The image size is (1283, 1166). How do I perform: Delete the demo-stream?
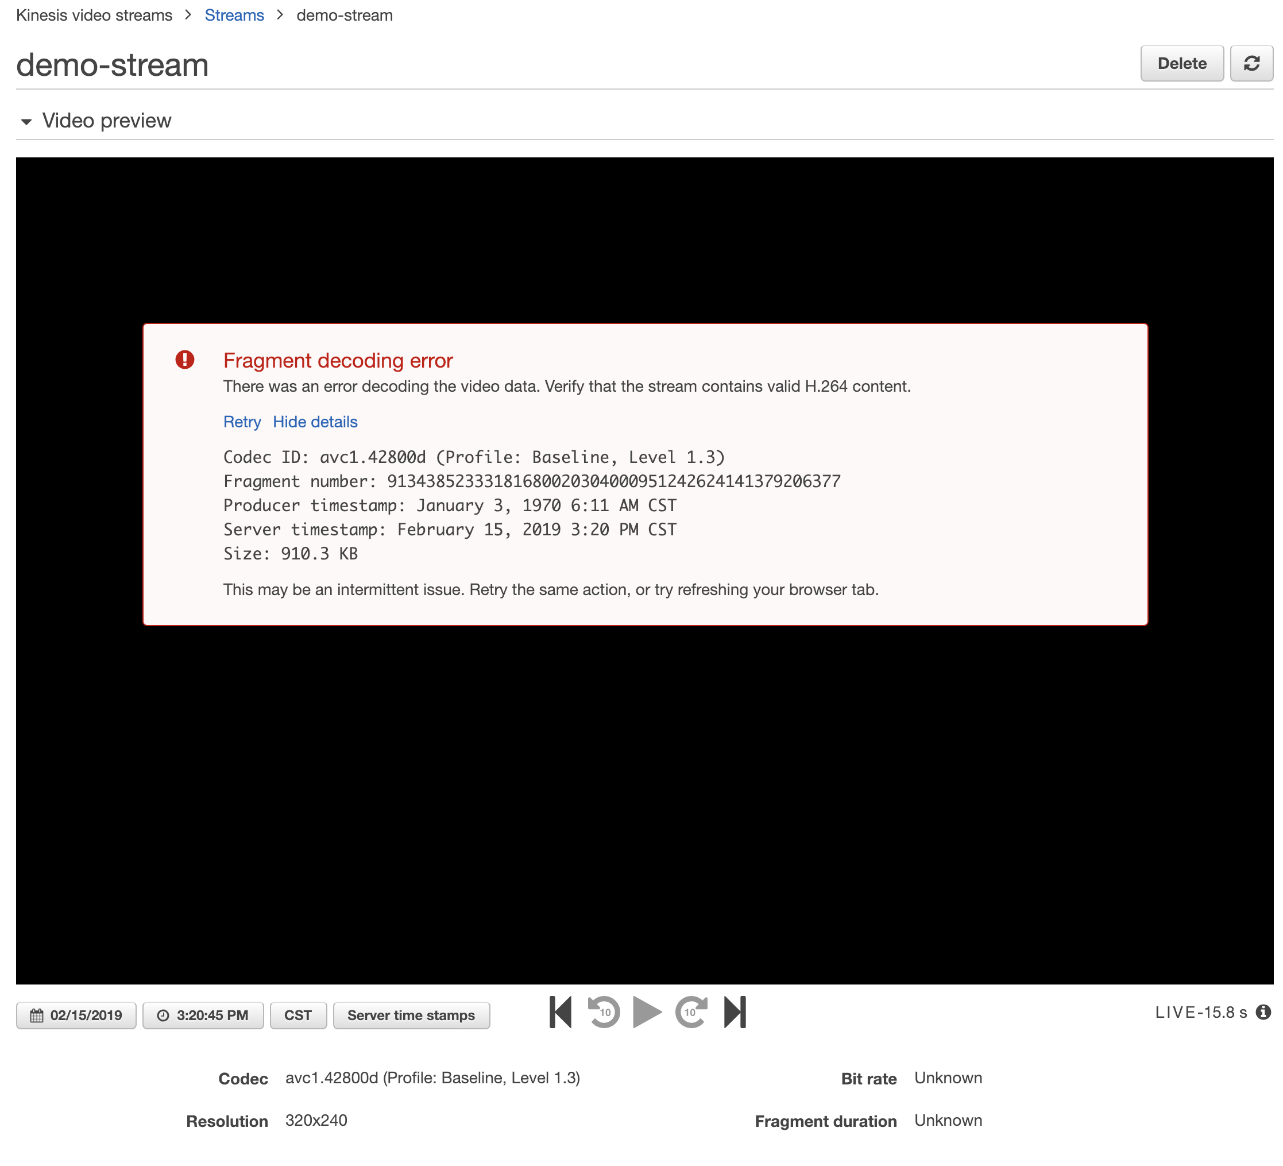(1182, 63)
